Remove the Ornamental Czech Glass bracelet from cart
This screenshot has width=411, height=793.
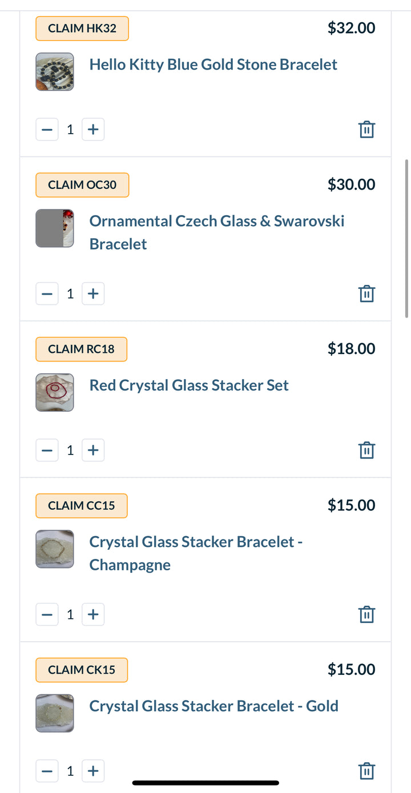[x=366, y=293]
